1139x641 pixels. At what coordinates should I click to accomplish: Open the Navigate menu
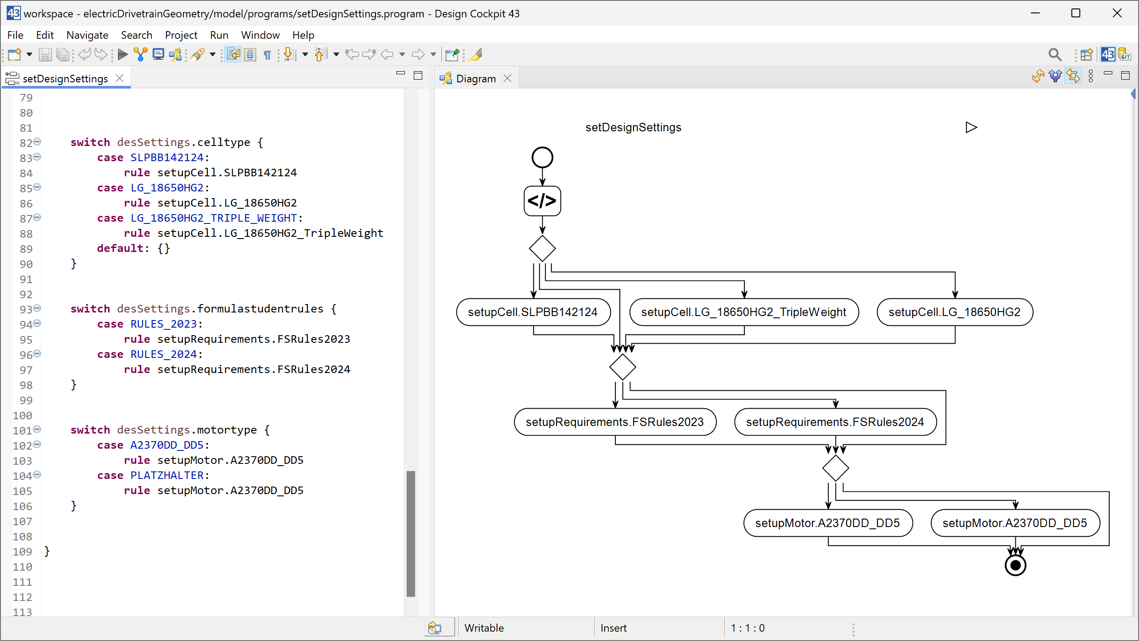[x=87, y=35]
